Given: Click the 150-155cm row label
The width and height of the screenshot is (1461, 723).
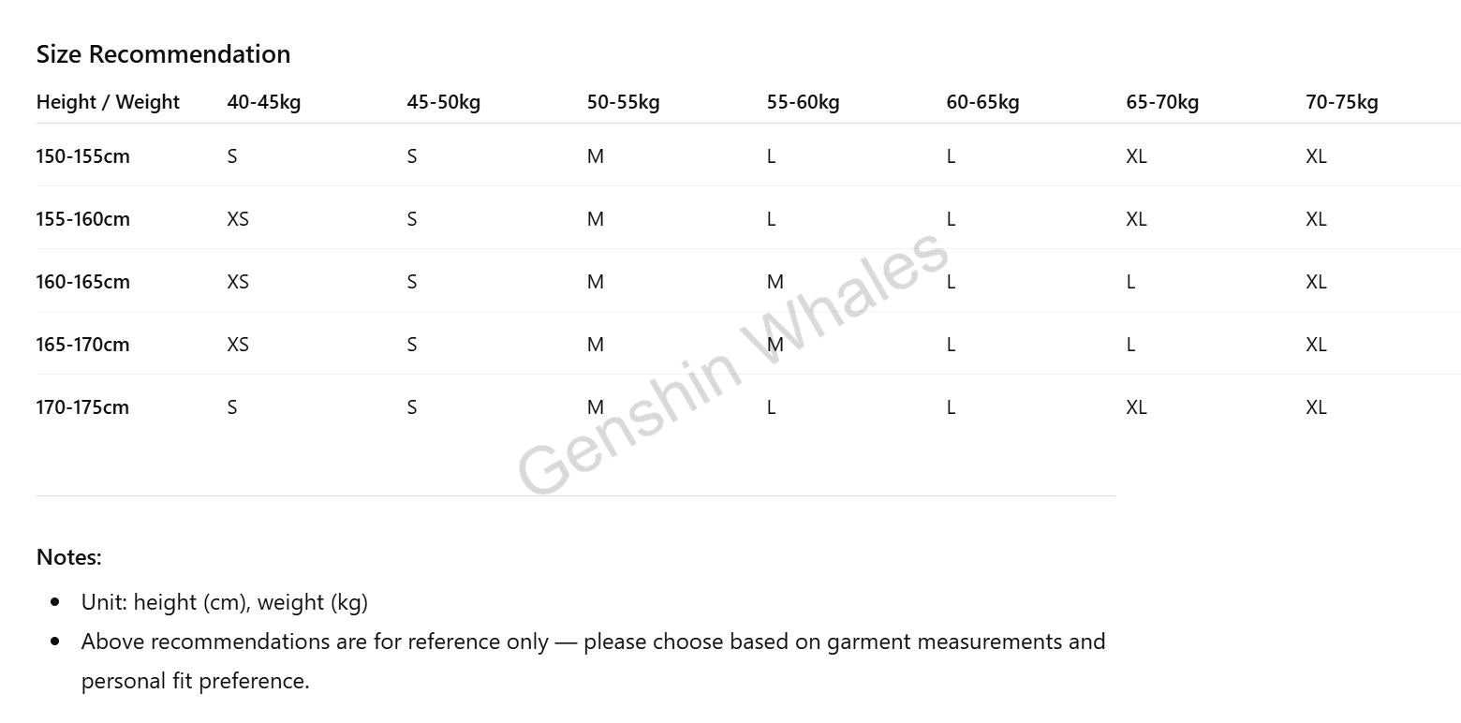Looking at the screenshot, I should tap(82, 156).
